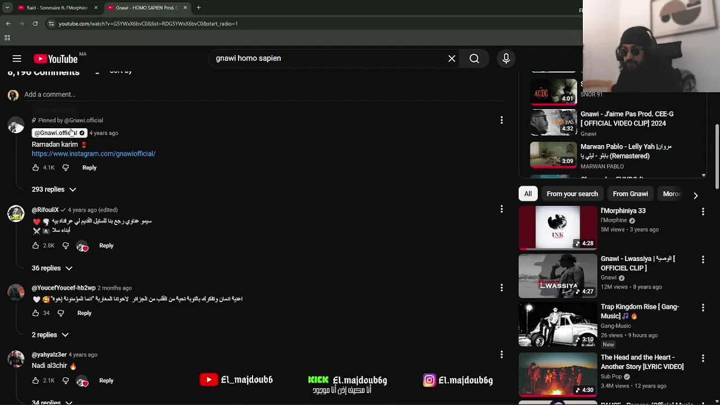720x405 pixels.
Task: Open the @RifouliX username link
Action: click(x=45, y=210)
